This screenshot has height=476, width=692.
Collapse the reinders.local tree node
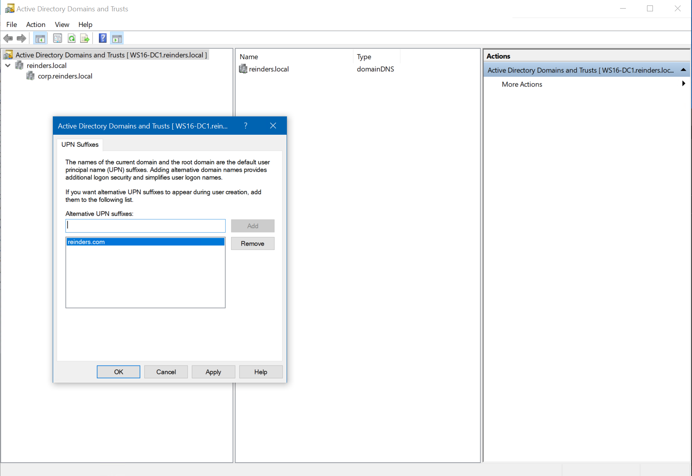pyautogui.click(x=8, y=65)
